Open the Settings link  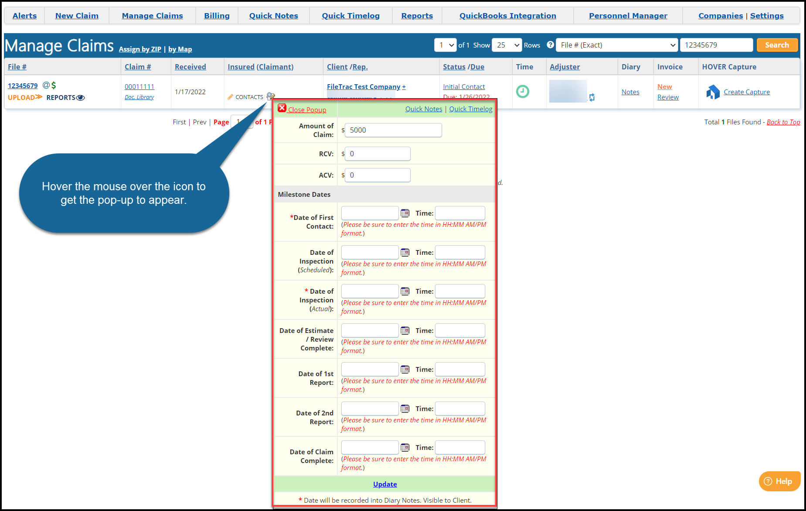(x=766, y=16)
